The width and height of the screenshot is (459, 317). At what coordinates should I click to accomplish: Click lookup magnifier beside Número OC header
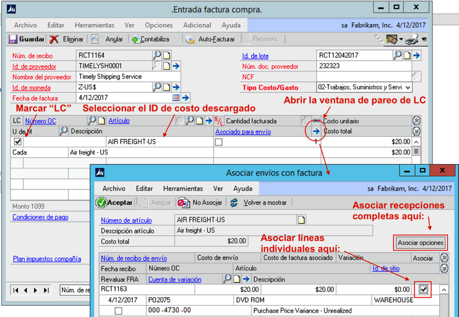[x=92, y=120]
